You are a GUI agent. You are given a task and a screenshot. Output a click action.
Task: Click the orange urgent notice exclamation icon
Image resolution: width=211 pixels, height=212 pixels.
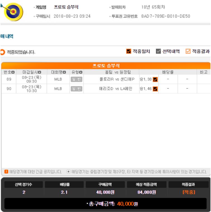click(6, 171)
